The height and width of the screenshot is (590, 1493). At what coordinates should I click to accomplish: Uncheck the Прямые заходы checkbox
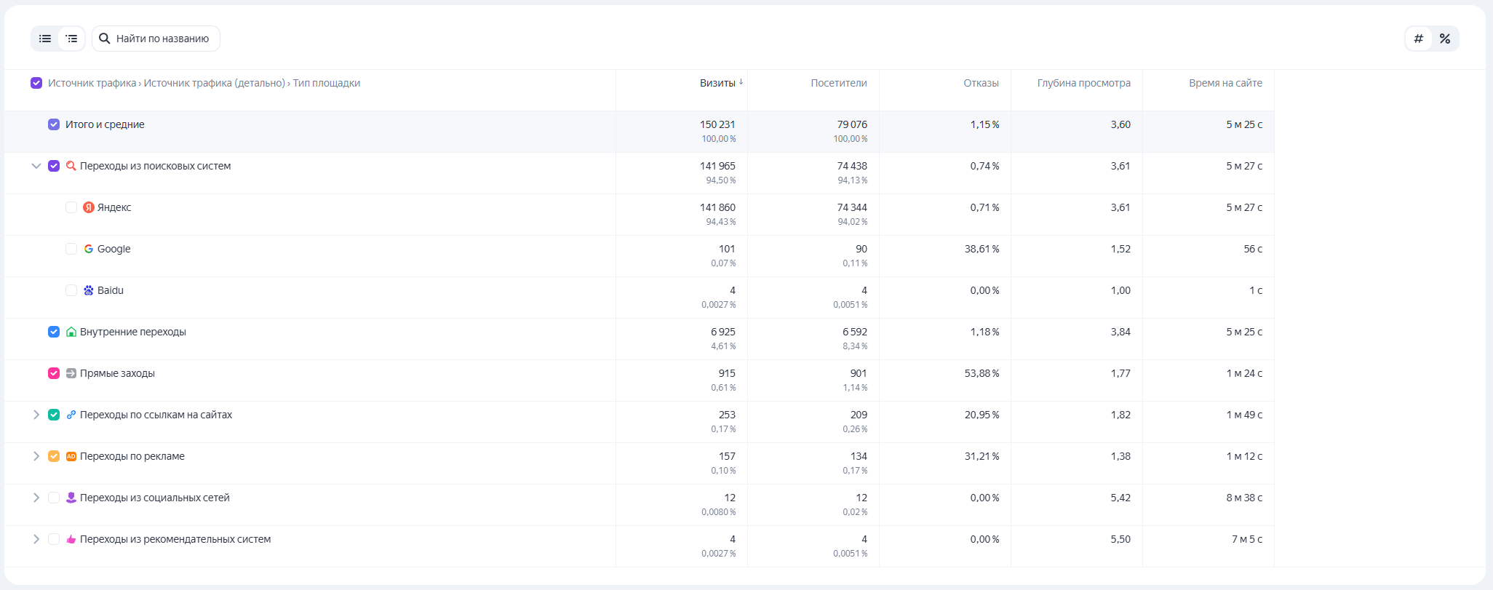click(x=54, y=373)
